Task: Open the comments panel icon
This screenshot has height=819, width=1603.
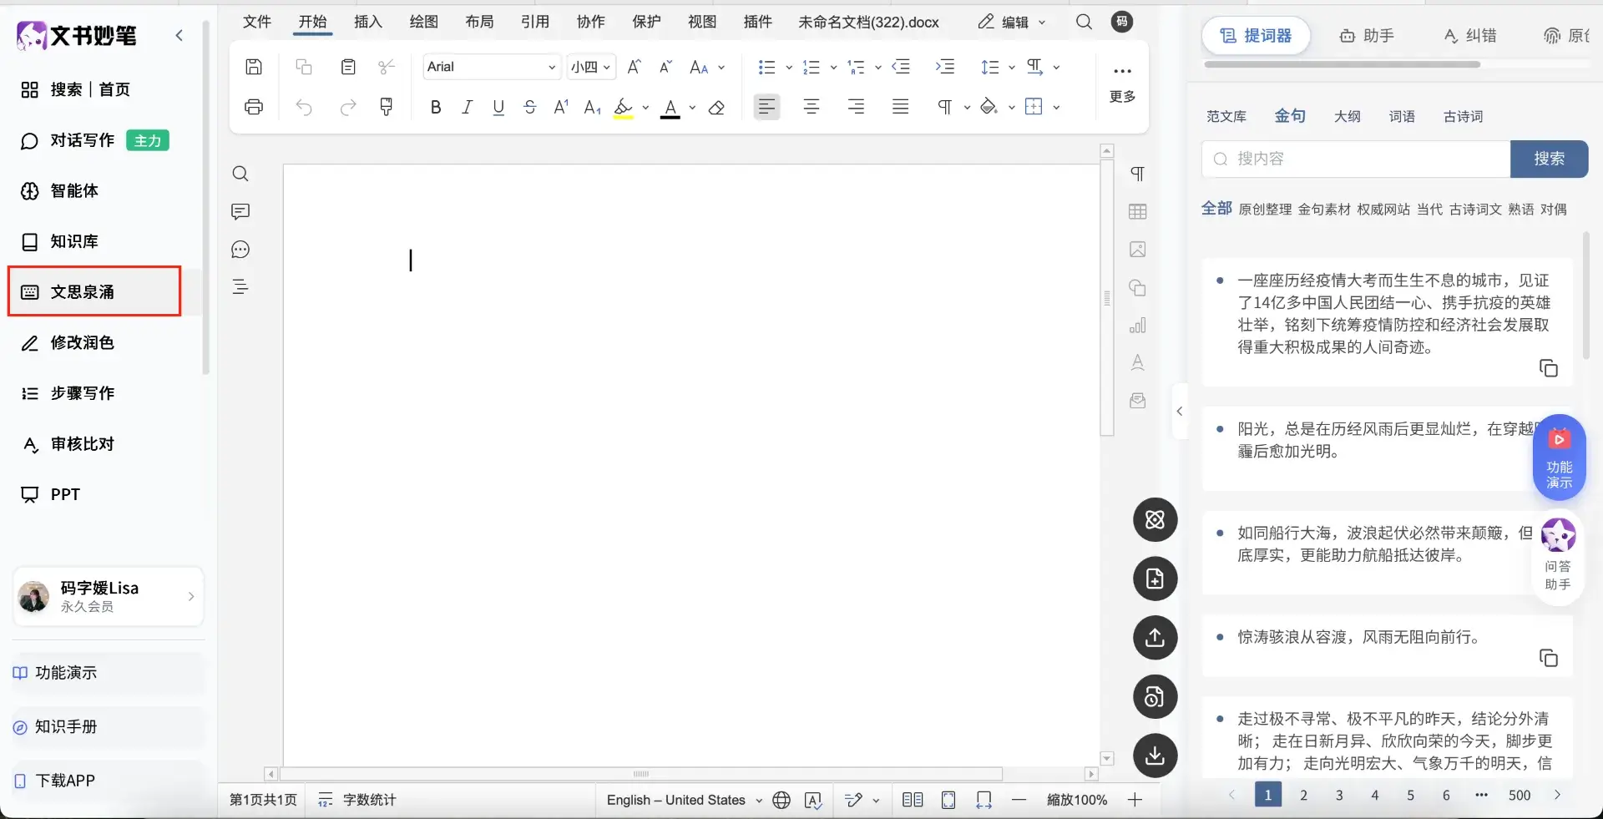Action: tap(240, 212)
